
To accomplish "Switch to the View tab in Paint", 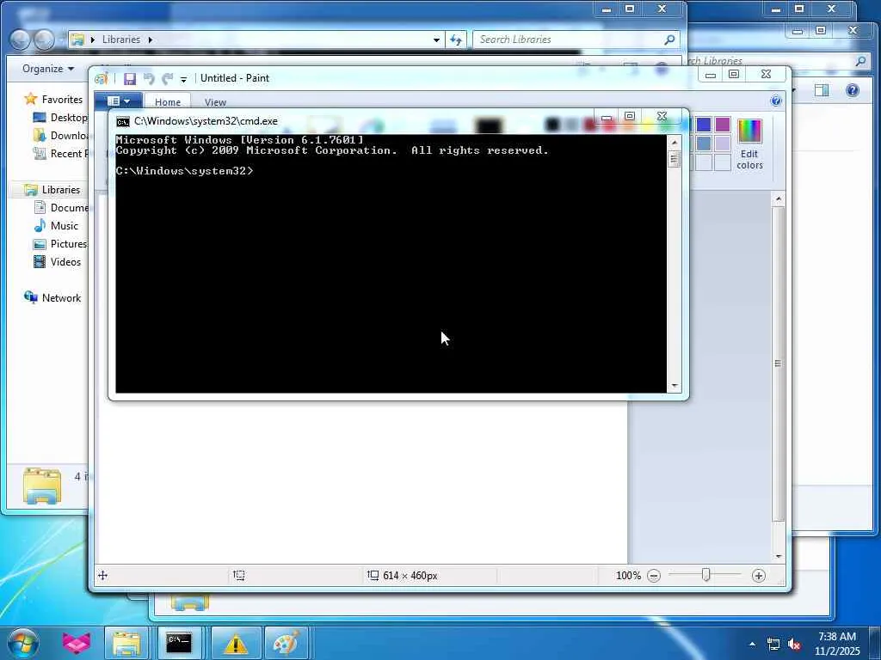I will (215, 102).
